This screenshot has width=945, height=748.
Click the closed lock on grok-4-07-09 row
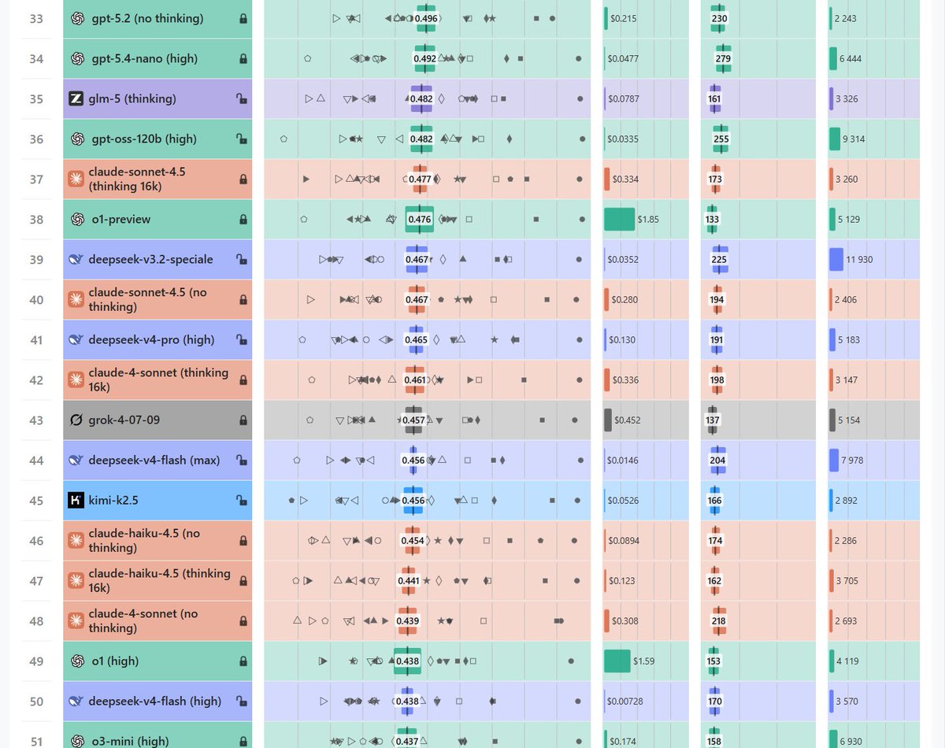(x=243, y=420)
